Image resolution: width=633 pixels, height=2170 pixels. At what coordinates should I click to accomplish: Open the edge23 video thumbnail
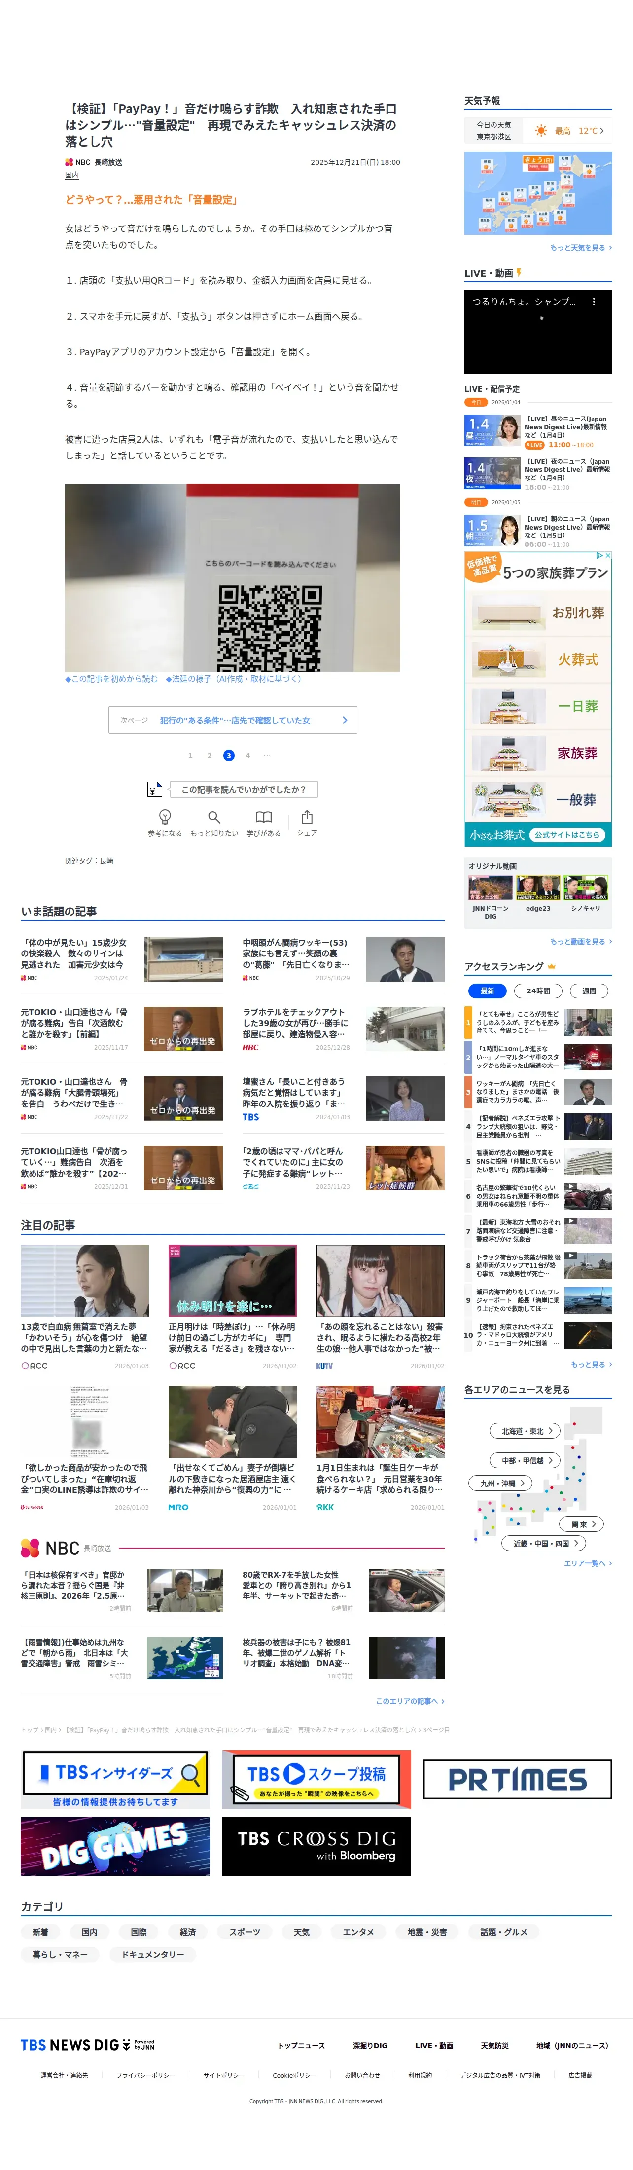point(538,888)
